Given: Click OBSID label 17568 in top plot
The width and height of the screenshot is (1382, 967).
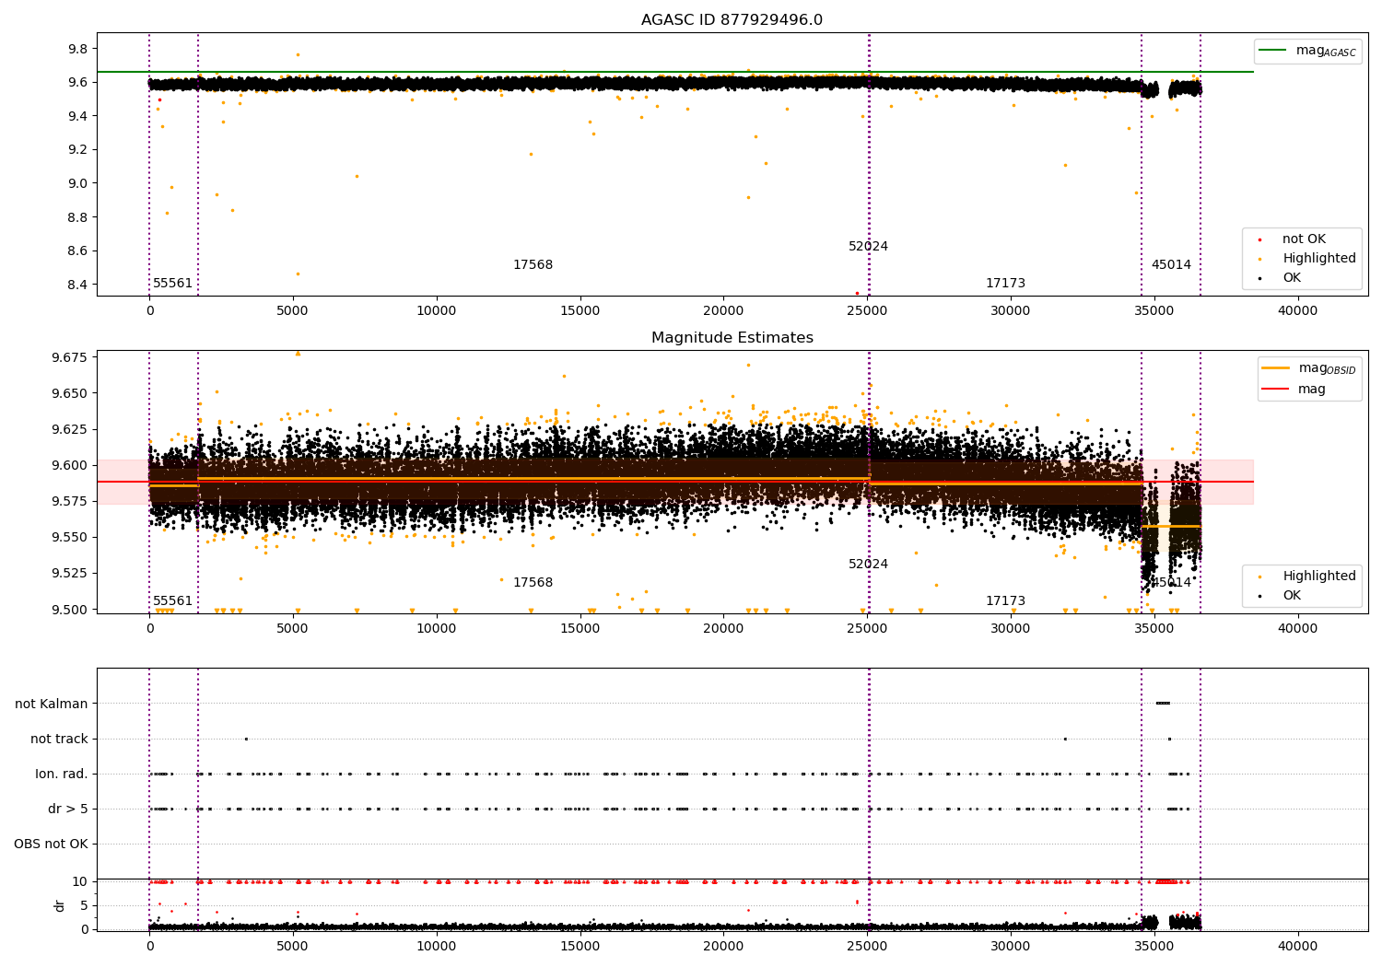Looking at the screenshot, I should (x=533, y=265).
